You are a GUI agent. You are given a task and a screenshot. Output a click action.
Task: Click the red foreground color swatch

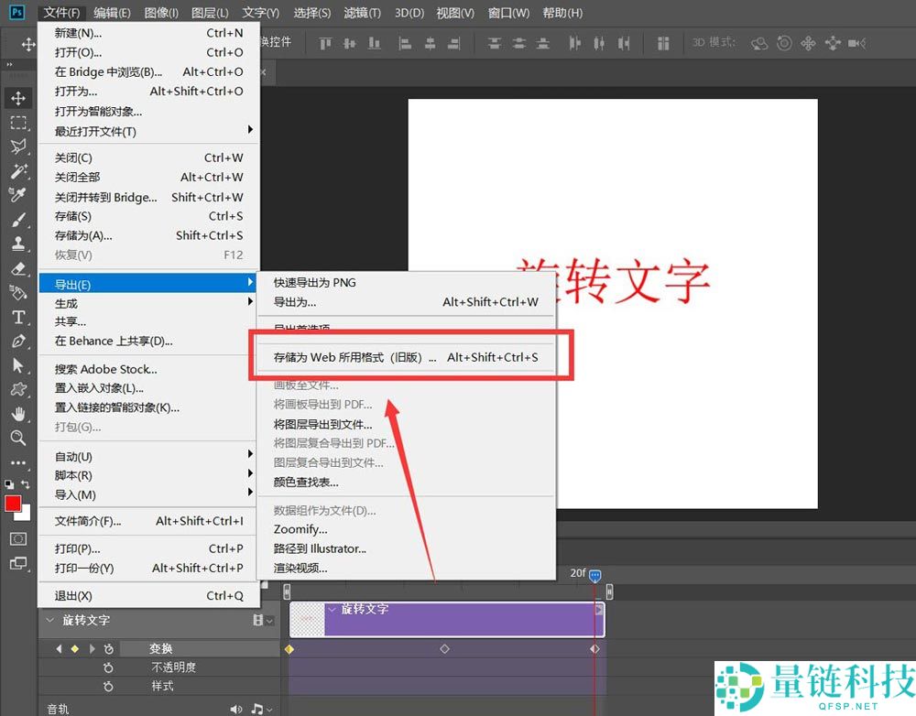13,504
